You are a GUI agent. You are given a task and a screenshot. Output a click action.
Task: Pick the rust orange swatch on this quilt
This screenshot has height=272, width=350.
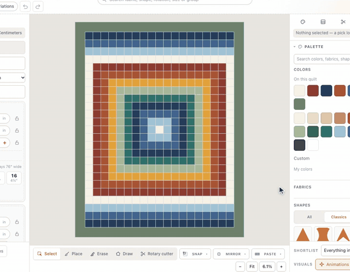[x=340, y=91]
